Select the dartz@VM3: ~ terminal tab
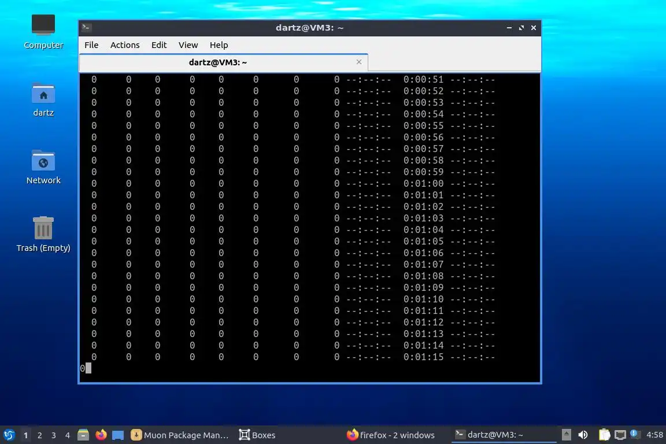 coord(223,62)
